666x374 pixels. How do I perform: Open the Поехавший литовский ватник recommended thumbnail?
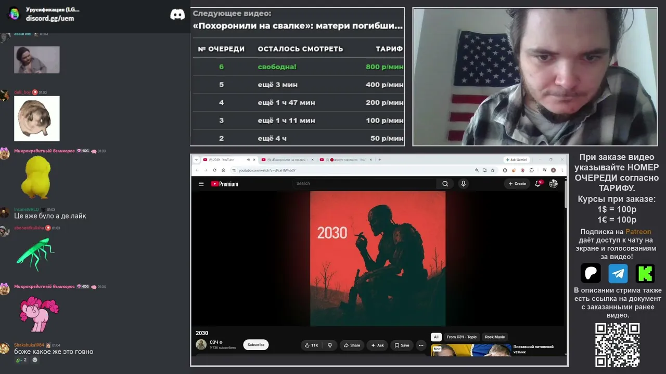(470, 350)
